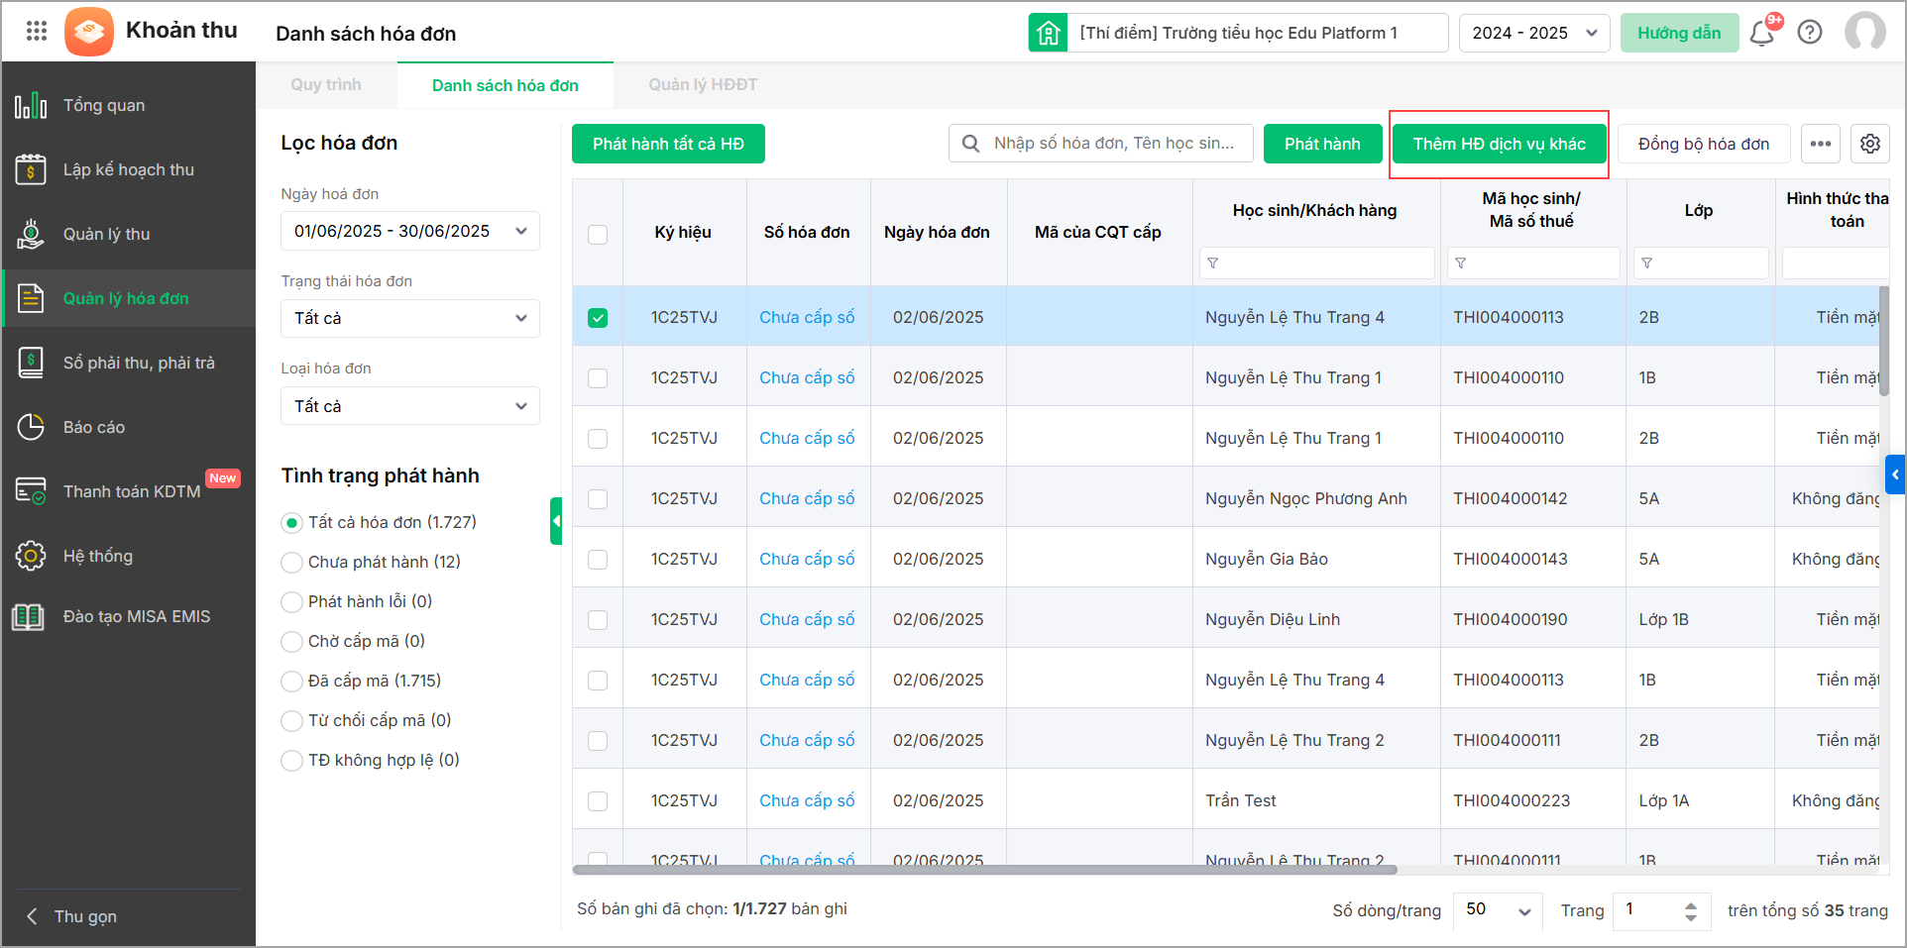Click filter icon under Lớp column
1907x948 pixels.
point(1647,263)
